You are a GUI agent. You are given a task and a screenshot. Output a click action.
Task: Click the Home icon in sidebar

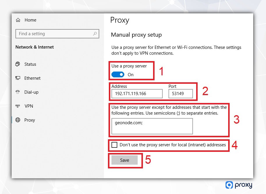[x=18, y=20]
